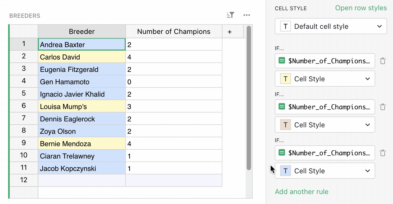This screenshot has height=204, width=393.
Task: Select the Breeder column header
Action: coord(82,31)
